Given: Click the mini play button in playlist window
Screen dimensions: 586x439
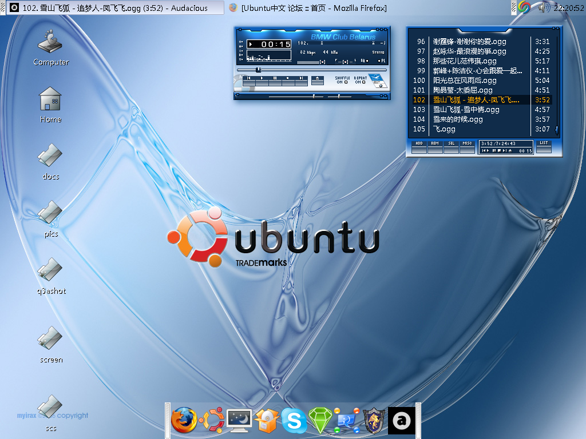Looking at the screenshot, I should [488, 151].
